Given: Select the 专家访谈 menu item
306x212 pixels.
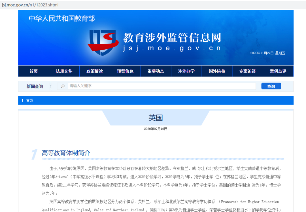Looking at the screenshot, I should (247, 71).
